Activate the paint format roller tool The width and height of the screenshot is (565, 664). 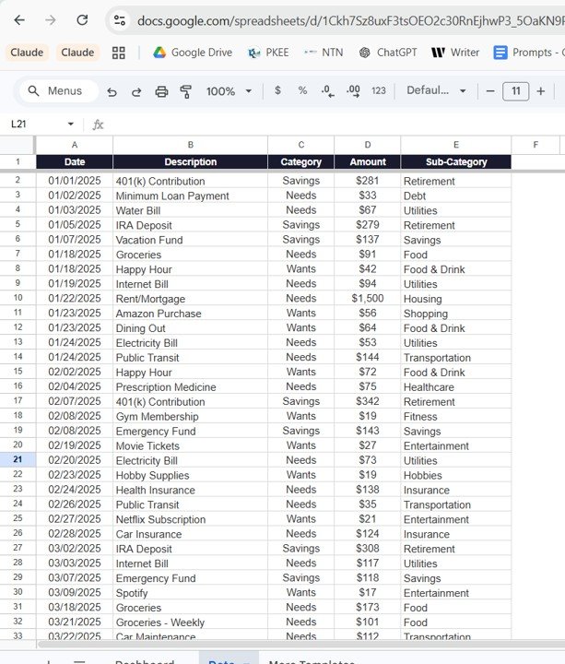pos(186,91)
